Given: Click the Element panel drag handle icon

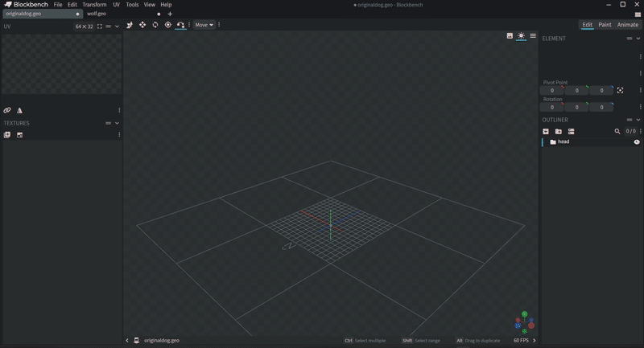Looking at the screenshot, I should [x=630, y=39].
